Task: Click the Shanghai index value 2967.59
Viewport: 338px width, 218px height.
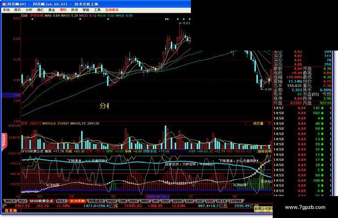Action: coord(22,206)
